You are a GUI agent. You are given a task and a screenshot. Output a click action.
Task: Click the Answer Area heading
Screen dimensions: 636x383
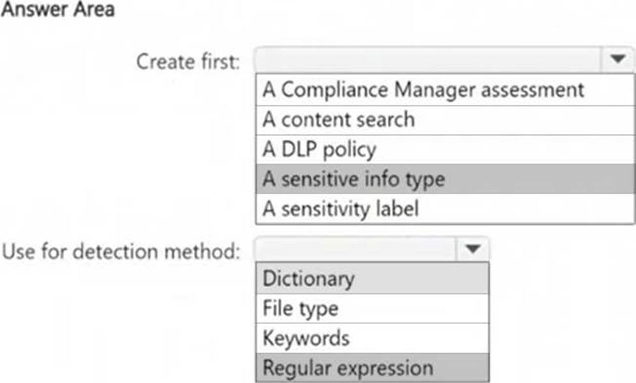click(x=58, y=10)
